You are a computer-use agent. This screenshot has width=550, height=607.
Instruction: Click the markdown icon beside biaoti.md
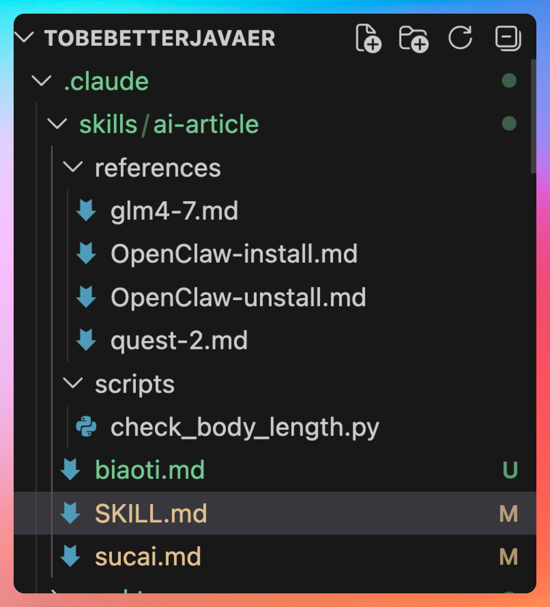tap(70, 470)
